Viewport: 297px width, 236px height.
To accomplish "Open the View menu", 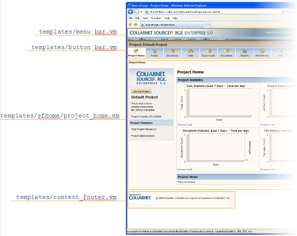I will coord(145,18).
